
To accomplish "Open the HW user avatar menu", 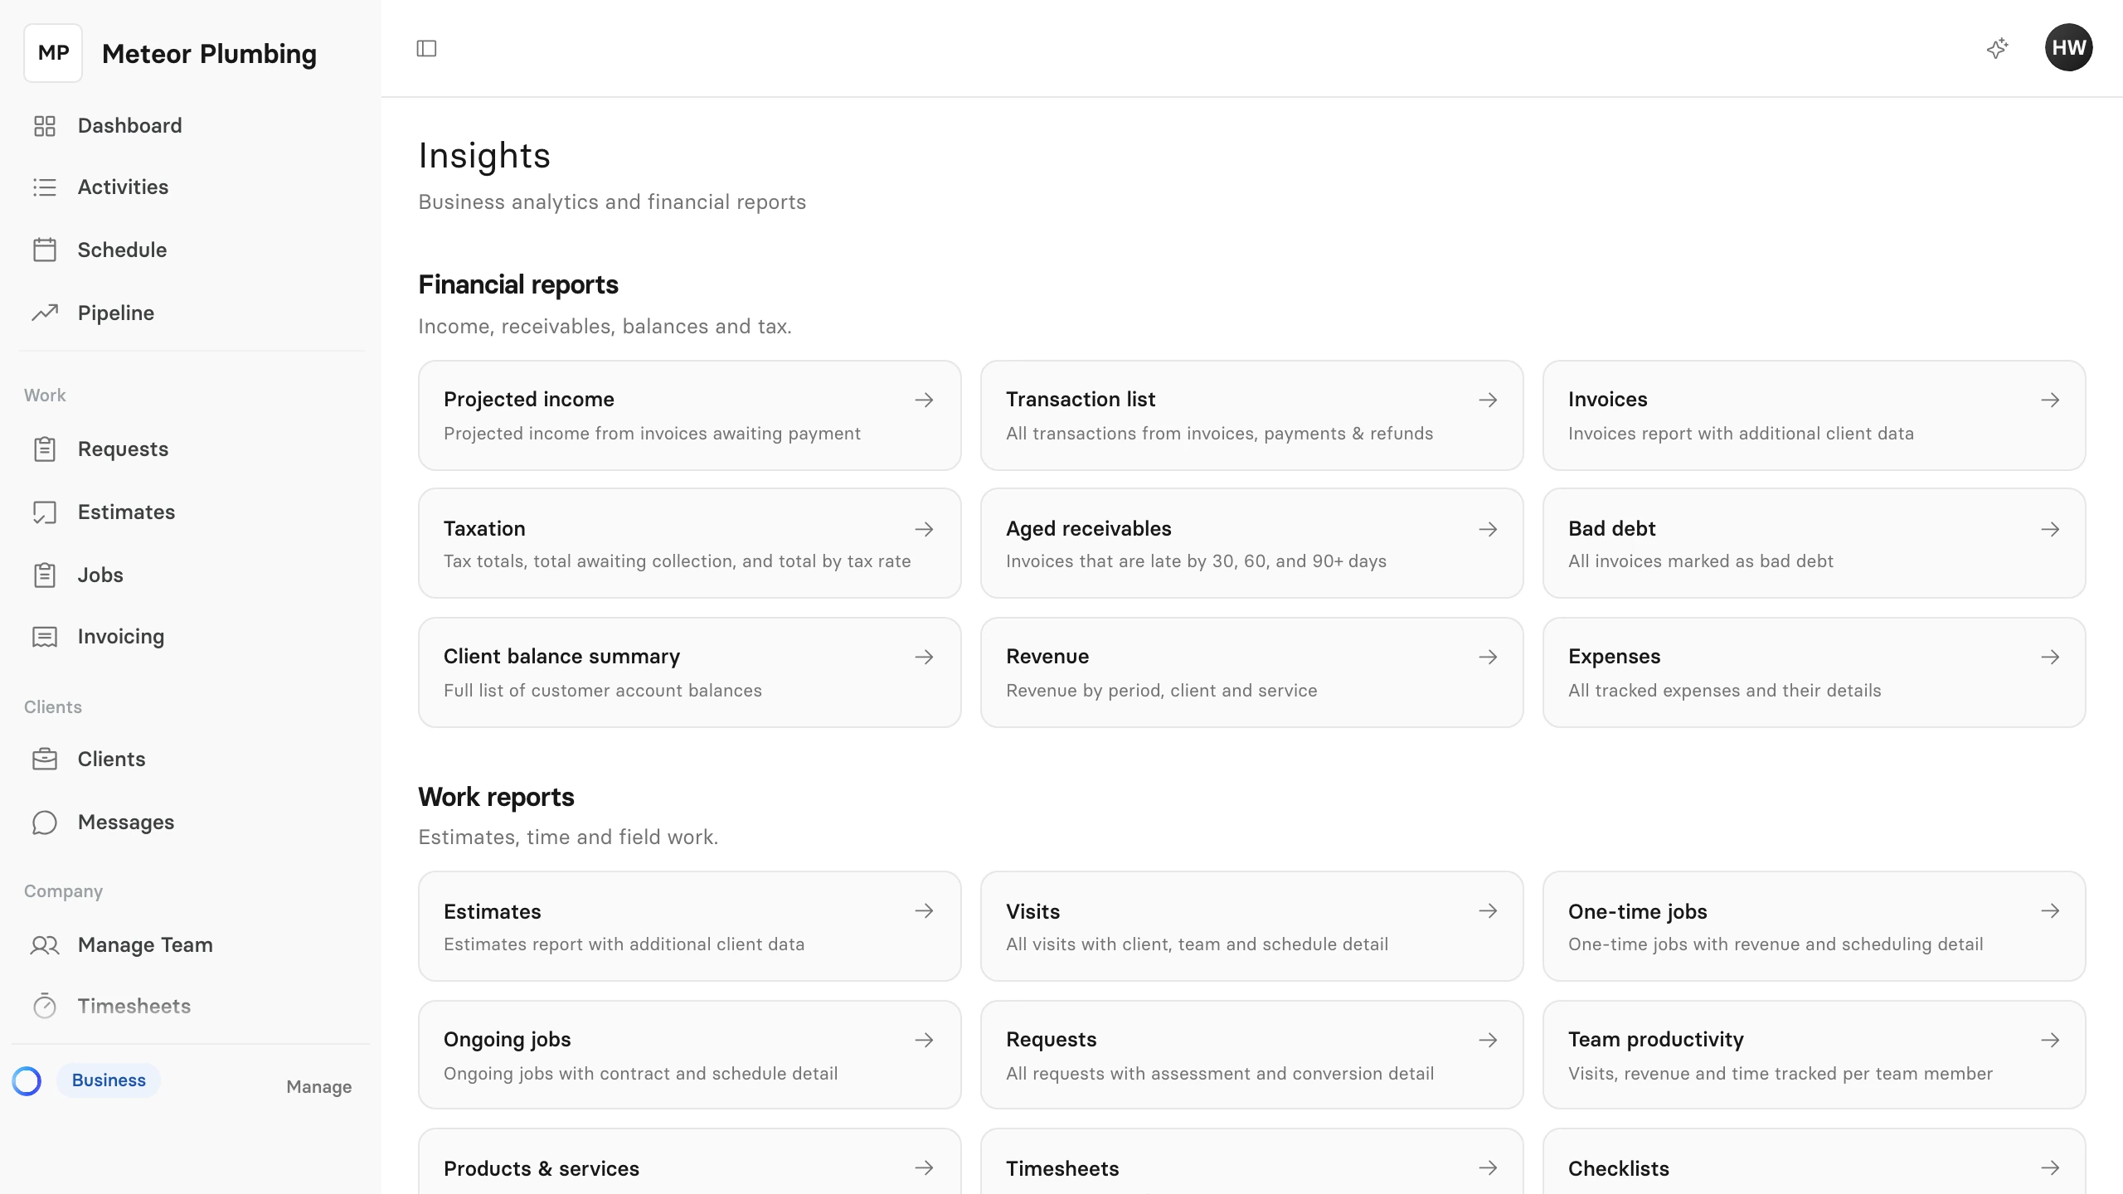I will pyautogui.click(x=2068, y=47).
